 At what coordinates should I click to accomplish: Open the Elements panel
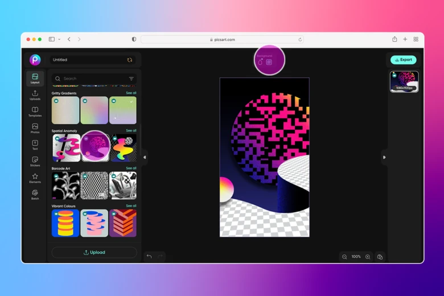click(35, 178)
